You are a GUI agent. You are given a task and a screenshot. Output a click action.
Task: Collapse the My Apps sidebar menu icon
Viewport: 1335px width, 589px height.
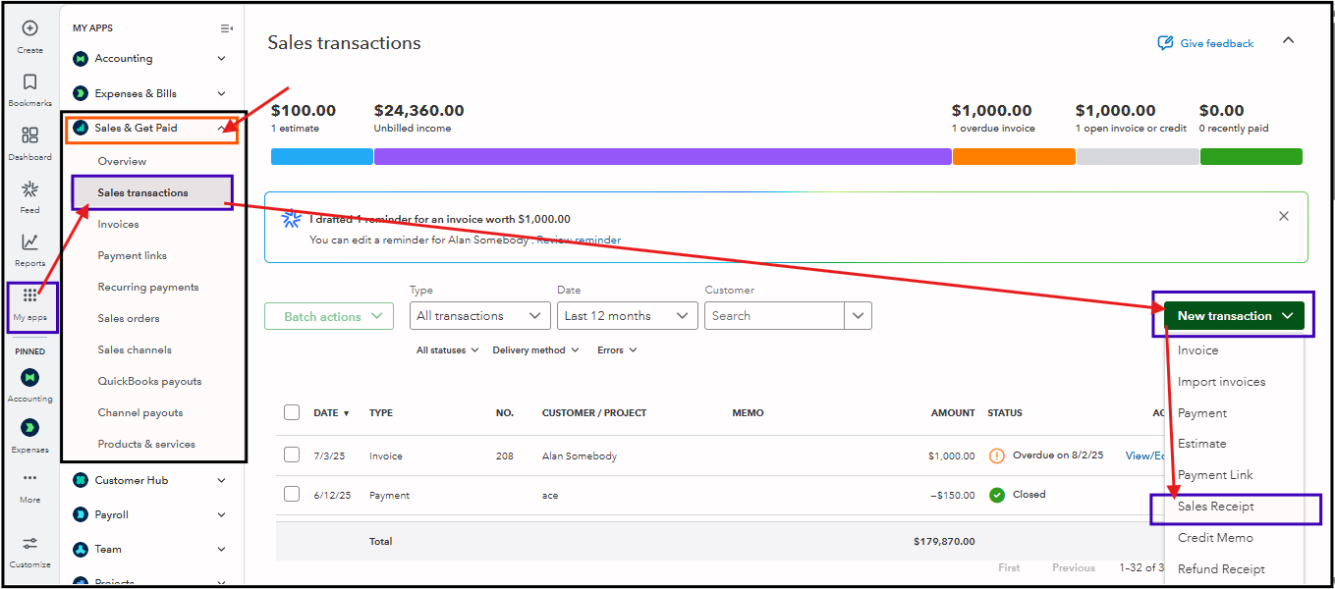click(x=226, y=28)
